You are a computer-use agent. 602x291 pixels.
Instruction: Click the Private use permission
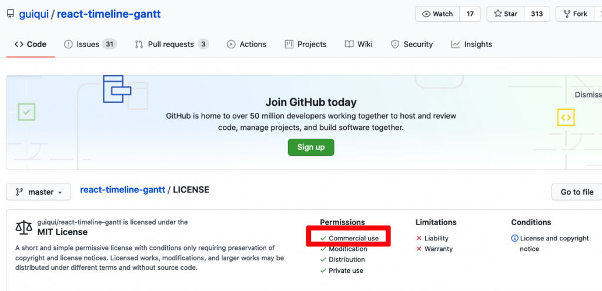pyautogui.click(x=346, y=270)
